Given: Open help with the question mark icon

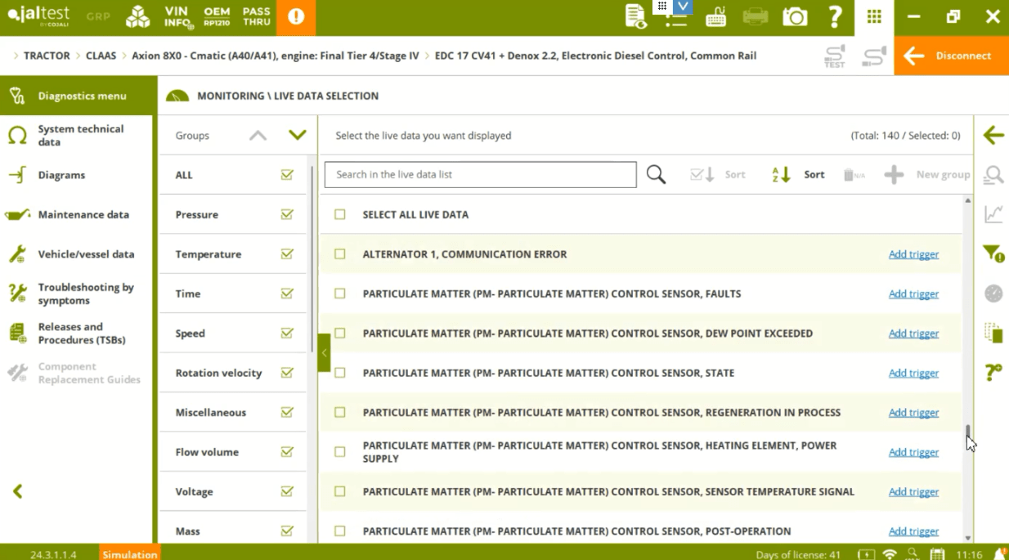Looking at the screenshot, I should tap(835, 17).
